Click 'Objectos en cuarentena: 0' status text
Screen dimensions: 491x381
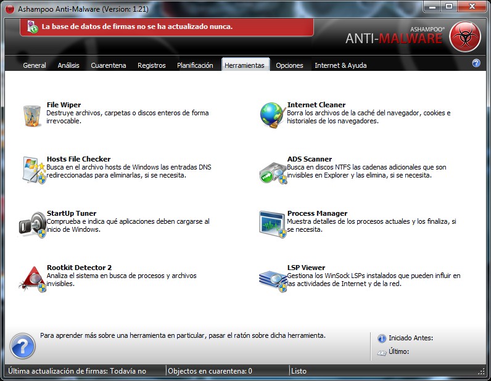pos(210,371)
